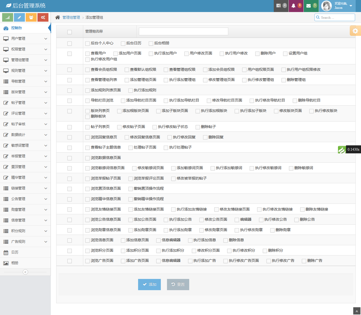Collapse sidebar with double-arrow icon

pos(25,272)
